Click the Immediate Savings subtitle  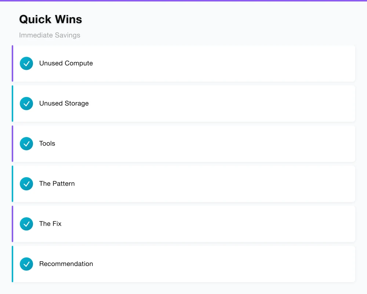pos(50,35)
